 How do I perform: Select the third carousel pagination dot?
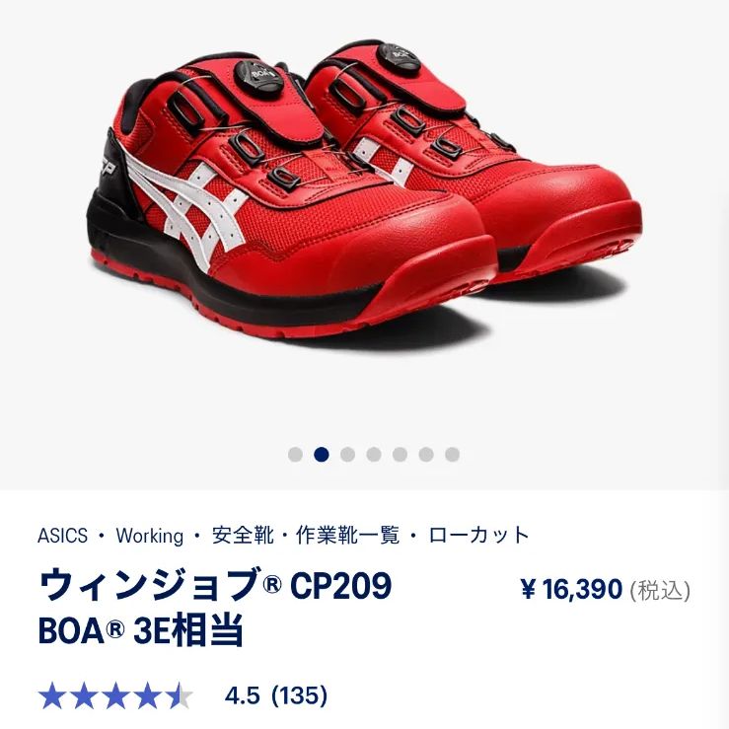(347, 454)
